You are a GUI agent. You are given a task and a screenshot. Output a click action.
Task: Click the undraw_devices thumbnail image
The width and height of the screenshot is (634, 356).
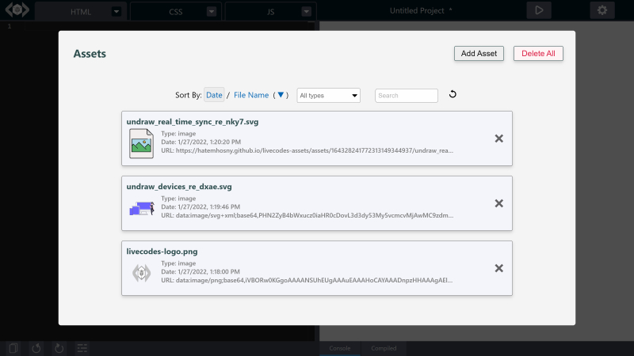click(x=141, y=209)
